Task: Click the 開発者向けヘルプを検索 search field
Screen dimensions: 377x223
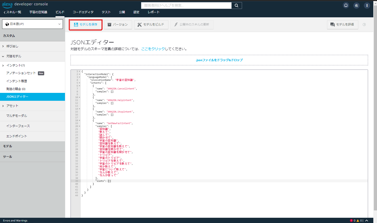Action: [x=186, y=5]
